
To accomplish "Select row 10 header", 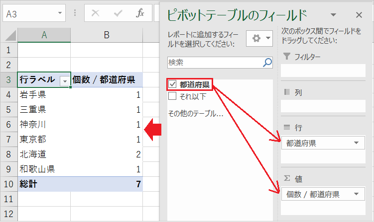I will [x=9, y=184].
